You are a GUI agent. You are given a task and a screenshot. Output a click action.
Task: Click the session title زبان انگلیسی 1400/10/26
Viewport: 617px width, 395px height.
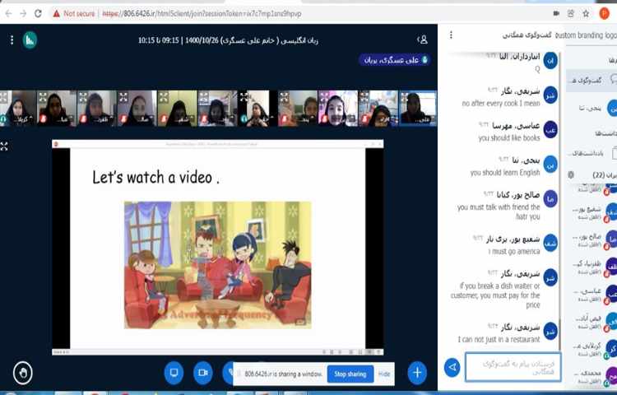pyautogui.click(x=228, y=40)
